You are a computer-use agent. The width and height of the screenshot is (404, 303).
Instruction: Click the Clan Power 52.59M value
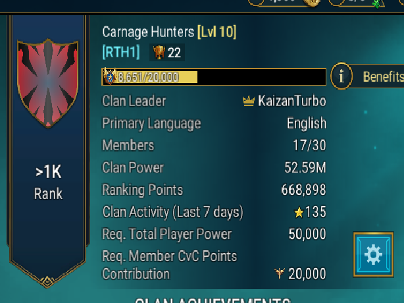click(305, 167)
